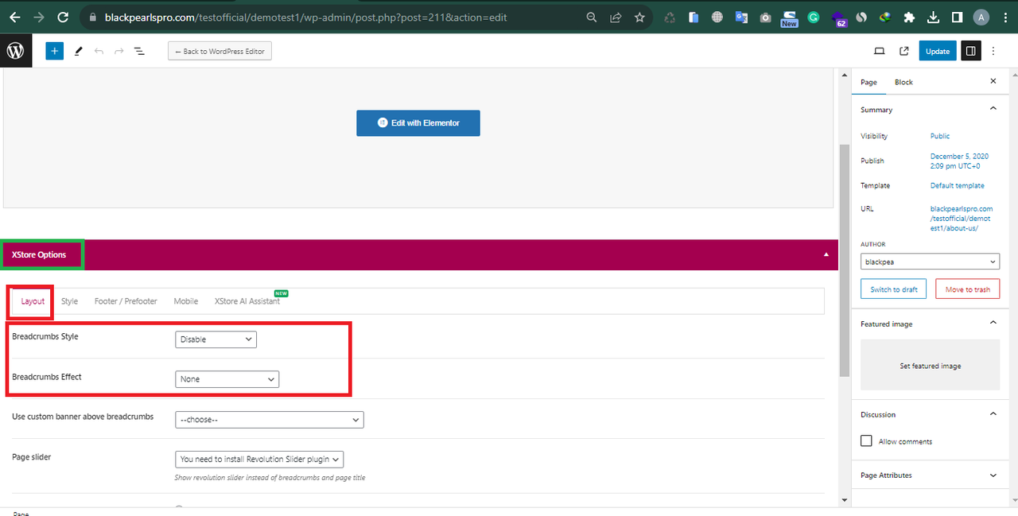
Task: Click the page URL about-us link
Action: [x=962, y=218]
